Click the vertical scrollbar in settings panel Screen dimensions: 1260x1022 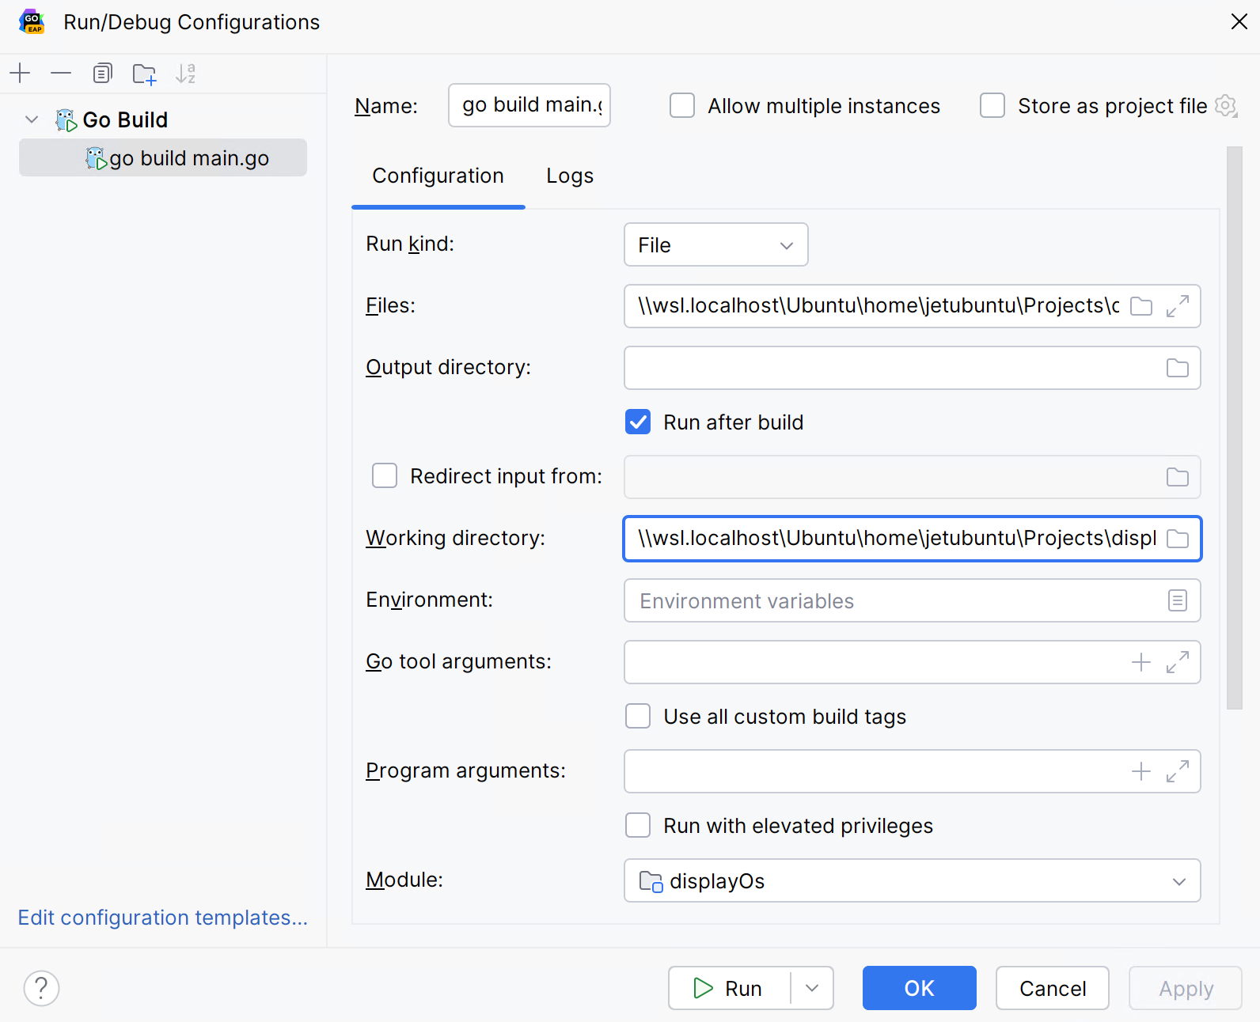pos(1234,427)
